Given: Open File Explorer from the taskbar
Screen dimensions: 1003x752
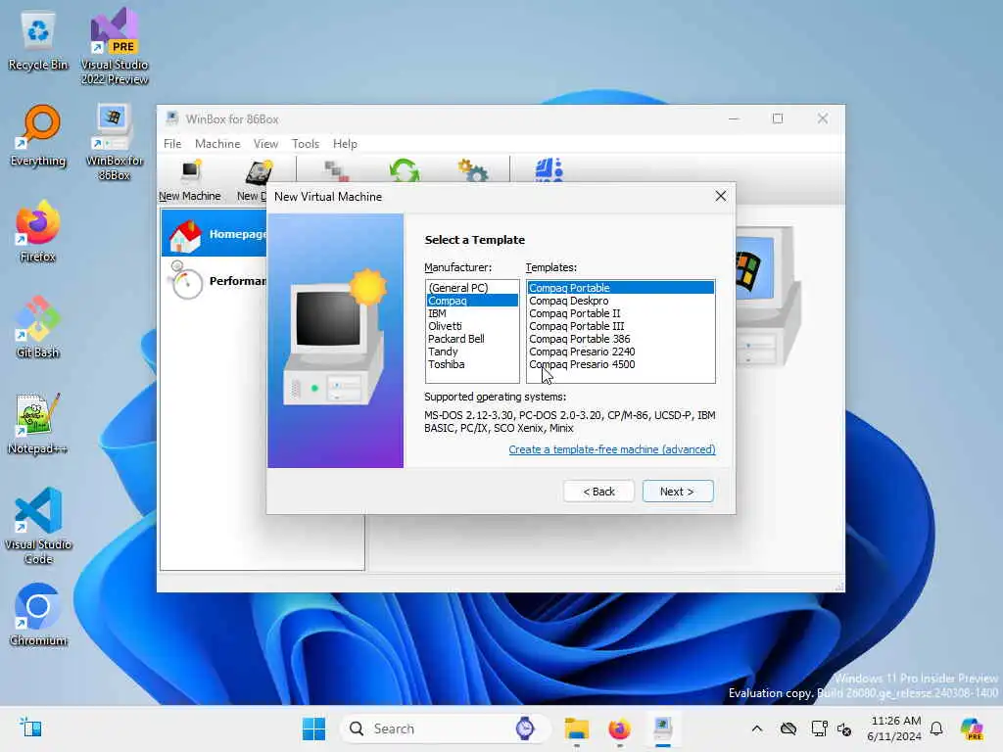Looking at the screenshot, I should [576, 728].
